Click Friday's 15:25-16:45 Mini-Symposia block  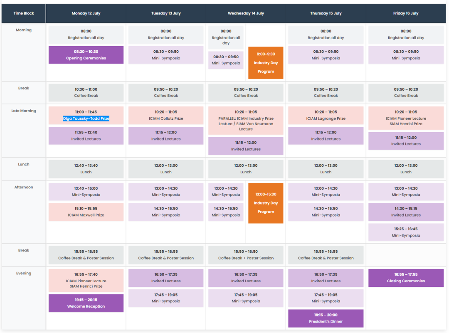[406, 232]
